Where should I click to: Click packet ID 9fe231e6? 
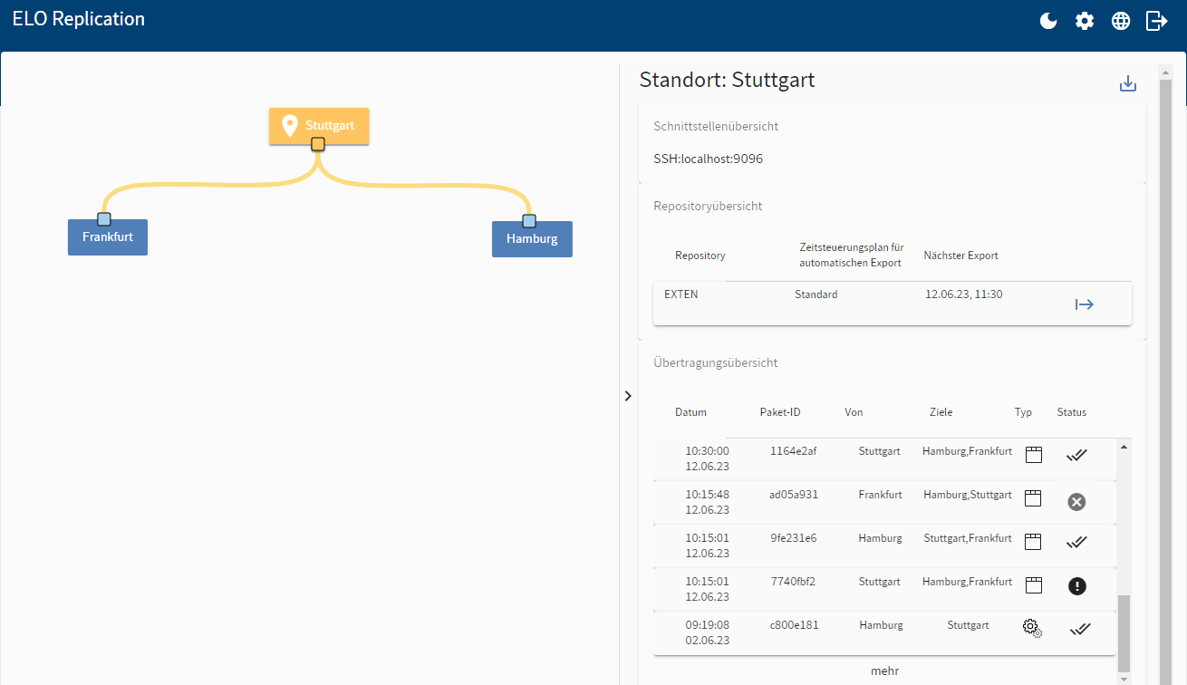coord(794,538)
